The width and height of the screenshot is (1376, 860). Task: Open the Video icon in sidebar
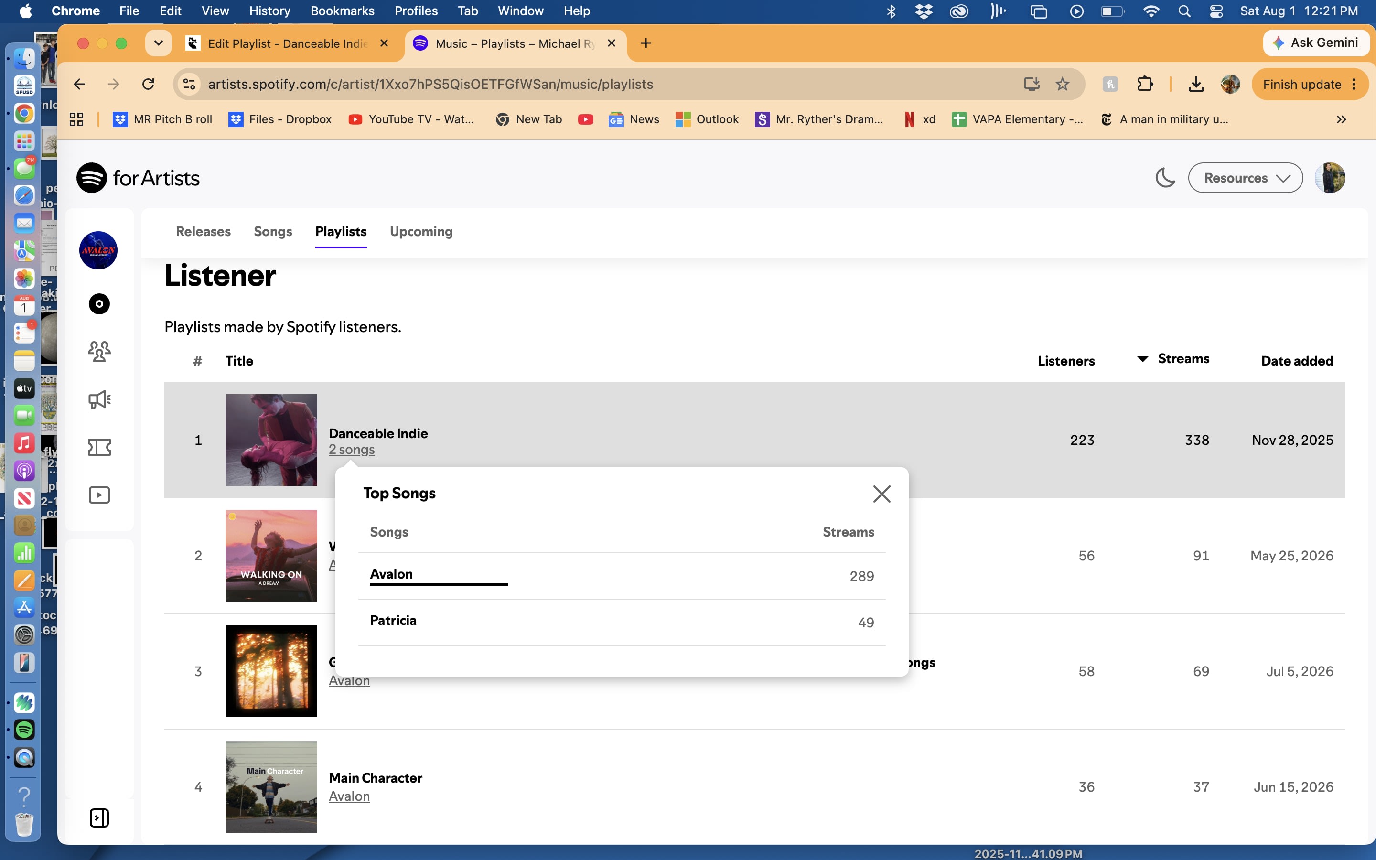[x=99, y=495]
